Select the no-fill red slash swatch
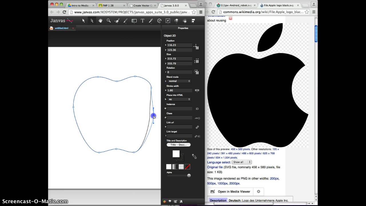Viewport: 366px width, 206px height. click(x=187, y=167)
